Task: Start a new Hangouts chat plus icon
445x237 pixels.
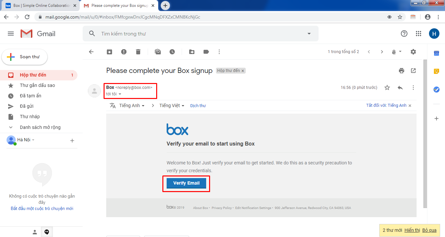Action: point(72,141)
